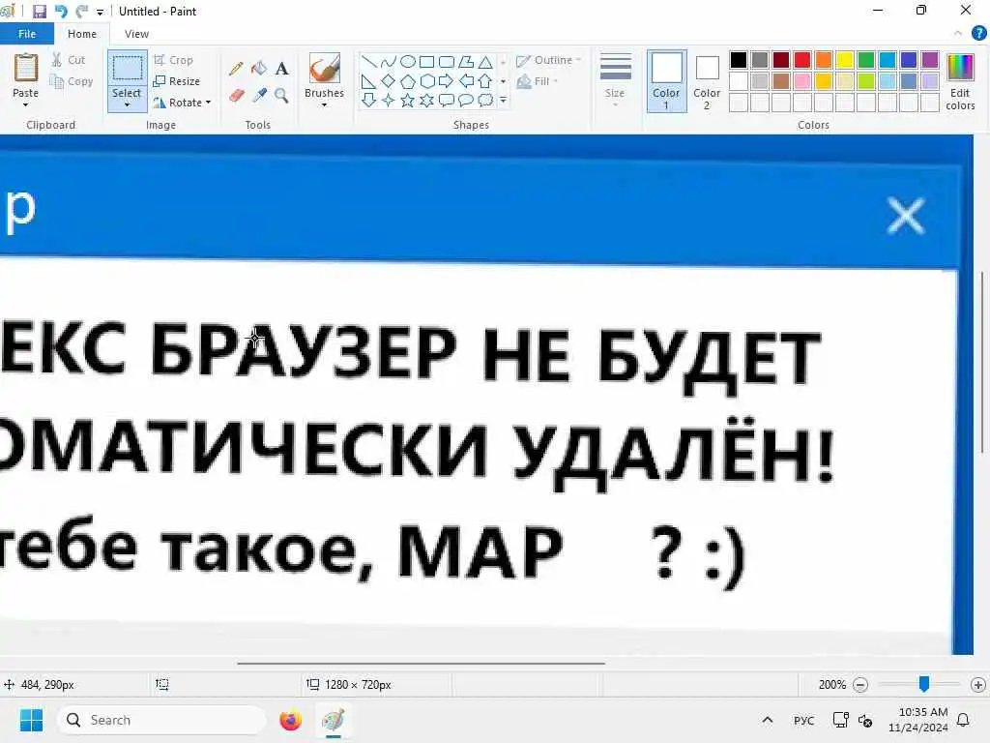Expand the Select dropdown arrow
990x743 pixels.
127,104
